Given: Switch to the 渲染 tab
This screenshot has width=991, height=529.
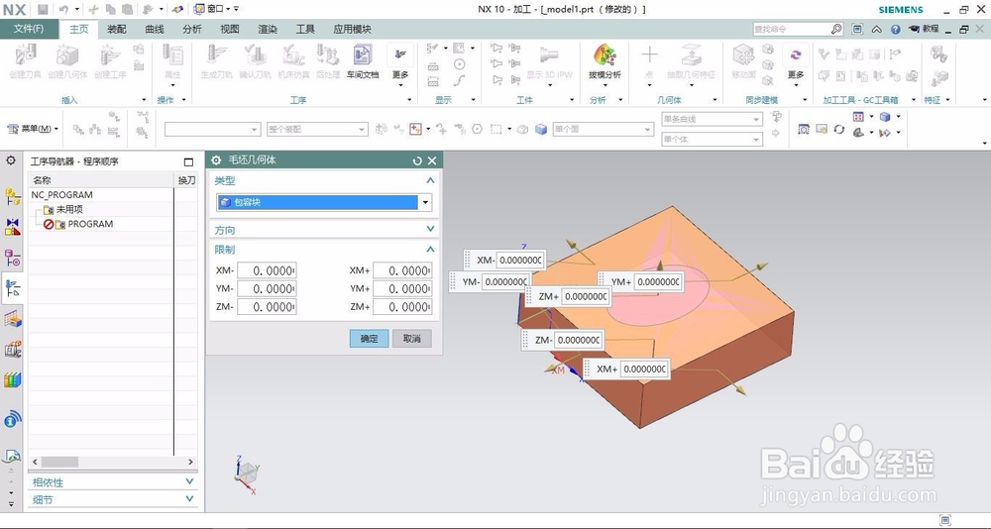Looking at the screenshot, I should pos(268,29).
